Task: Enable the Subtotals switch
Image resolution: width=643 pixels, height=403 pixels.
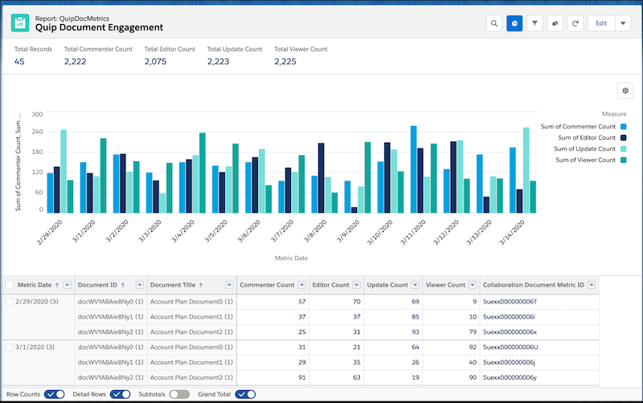Action: [179, 394]
